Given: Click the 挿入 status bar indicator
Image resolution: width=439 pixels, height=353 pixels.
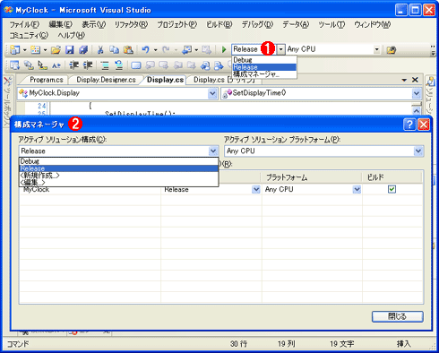Looking at the screenshot, I should click(x=404, y=344).
